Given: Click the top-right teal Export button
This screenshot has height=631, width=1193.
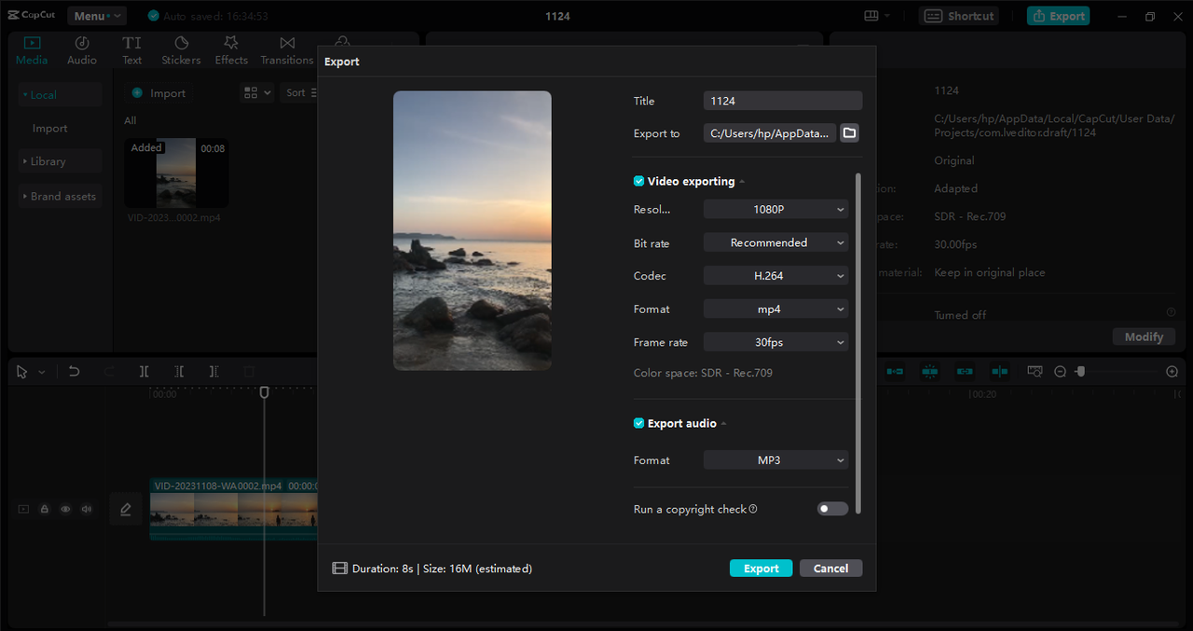Looking at the screenshot, I should 1058,16.
